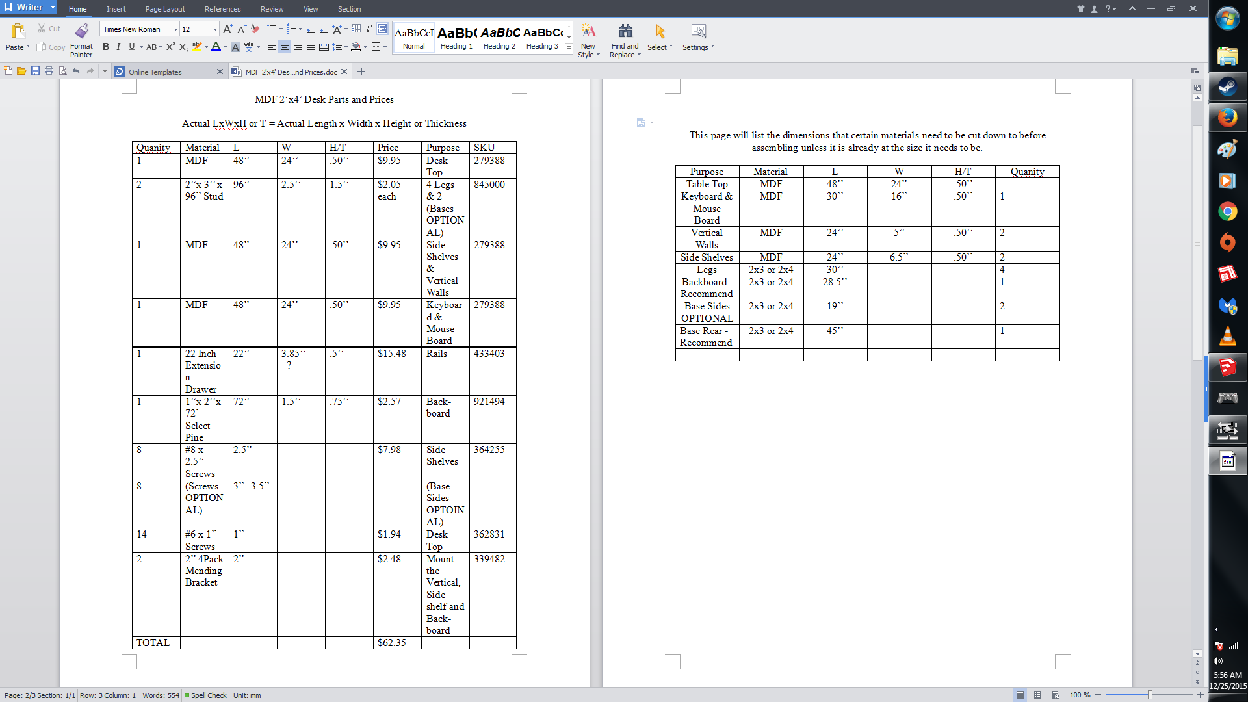Click the Underline formatting icon
The image size is (1248, 702).
point(129,47)
